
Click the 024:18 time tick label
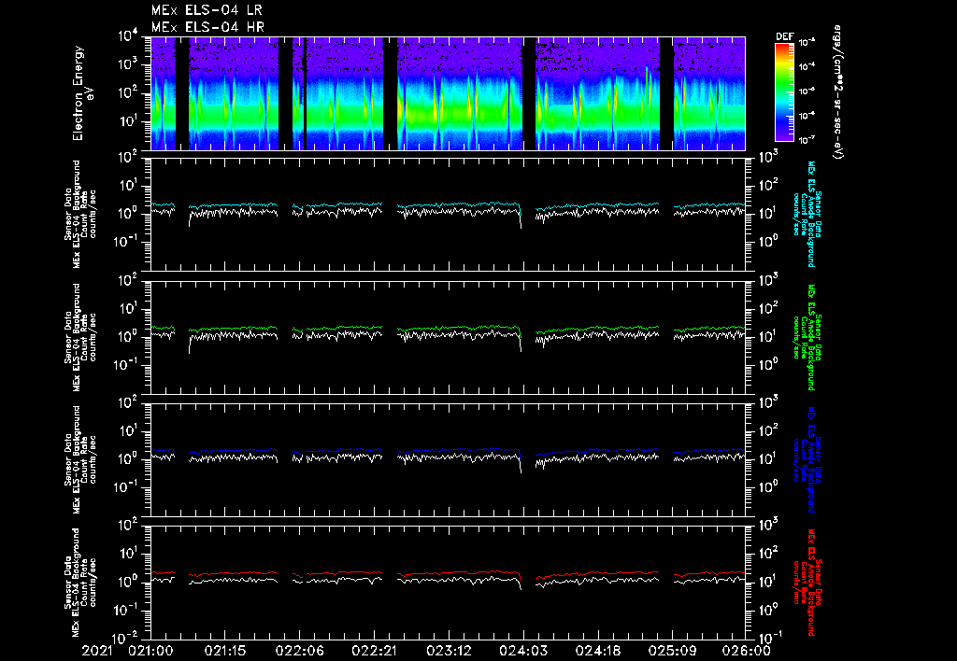(597, 652)
